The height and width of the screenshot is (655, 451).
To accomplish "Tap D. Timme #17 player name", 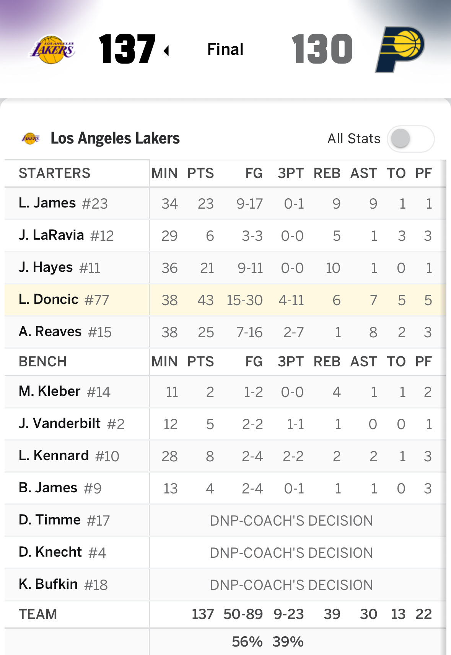I will [64, 520].
